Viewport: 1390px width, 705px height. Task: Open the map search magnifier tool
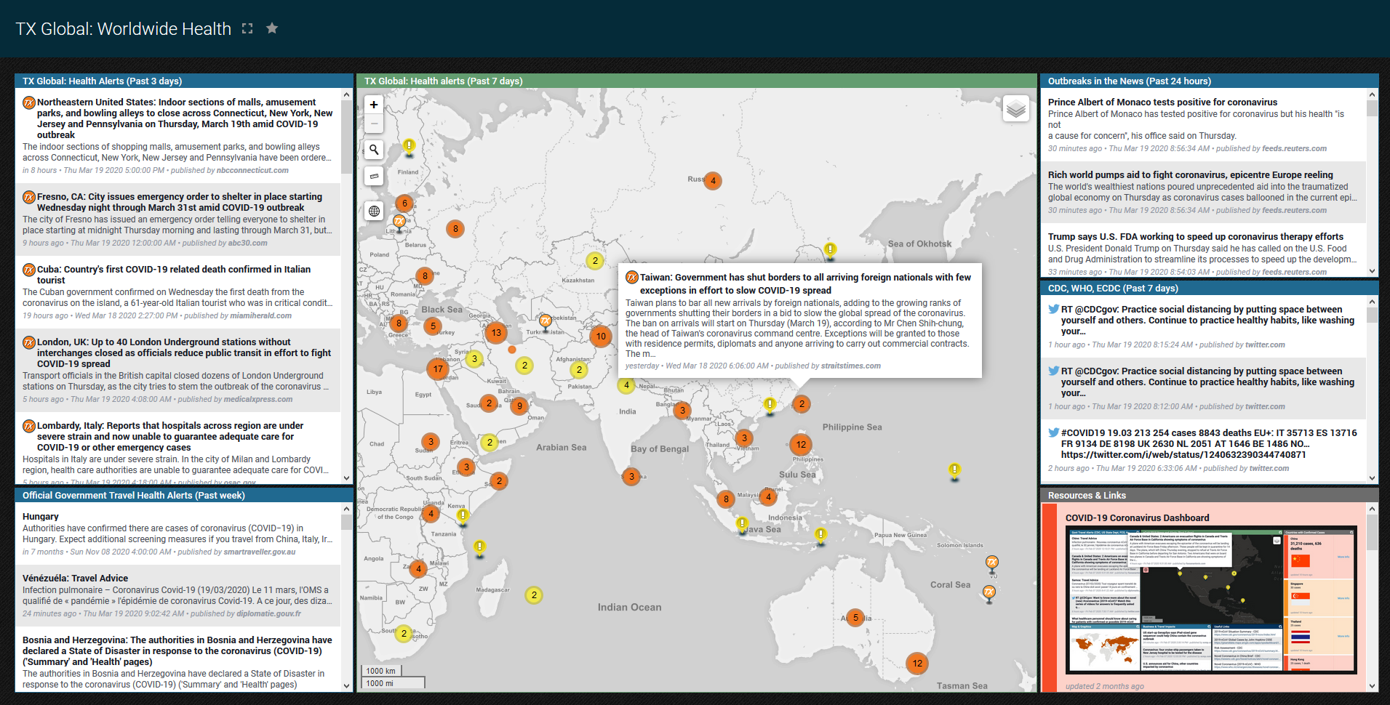click(374, 150)
